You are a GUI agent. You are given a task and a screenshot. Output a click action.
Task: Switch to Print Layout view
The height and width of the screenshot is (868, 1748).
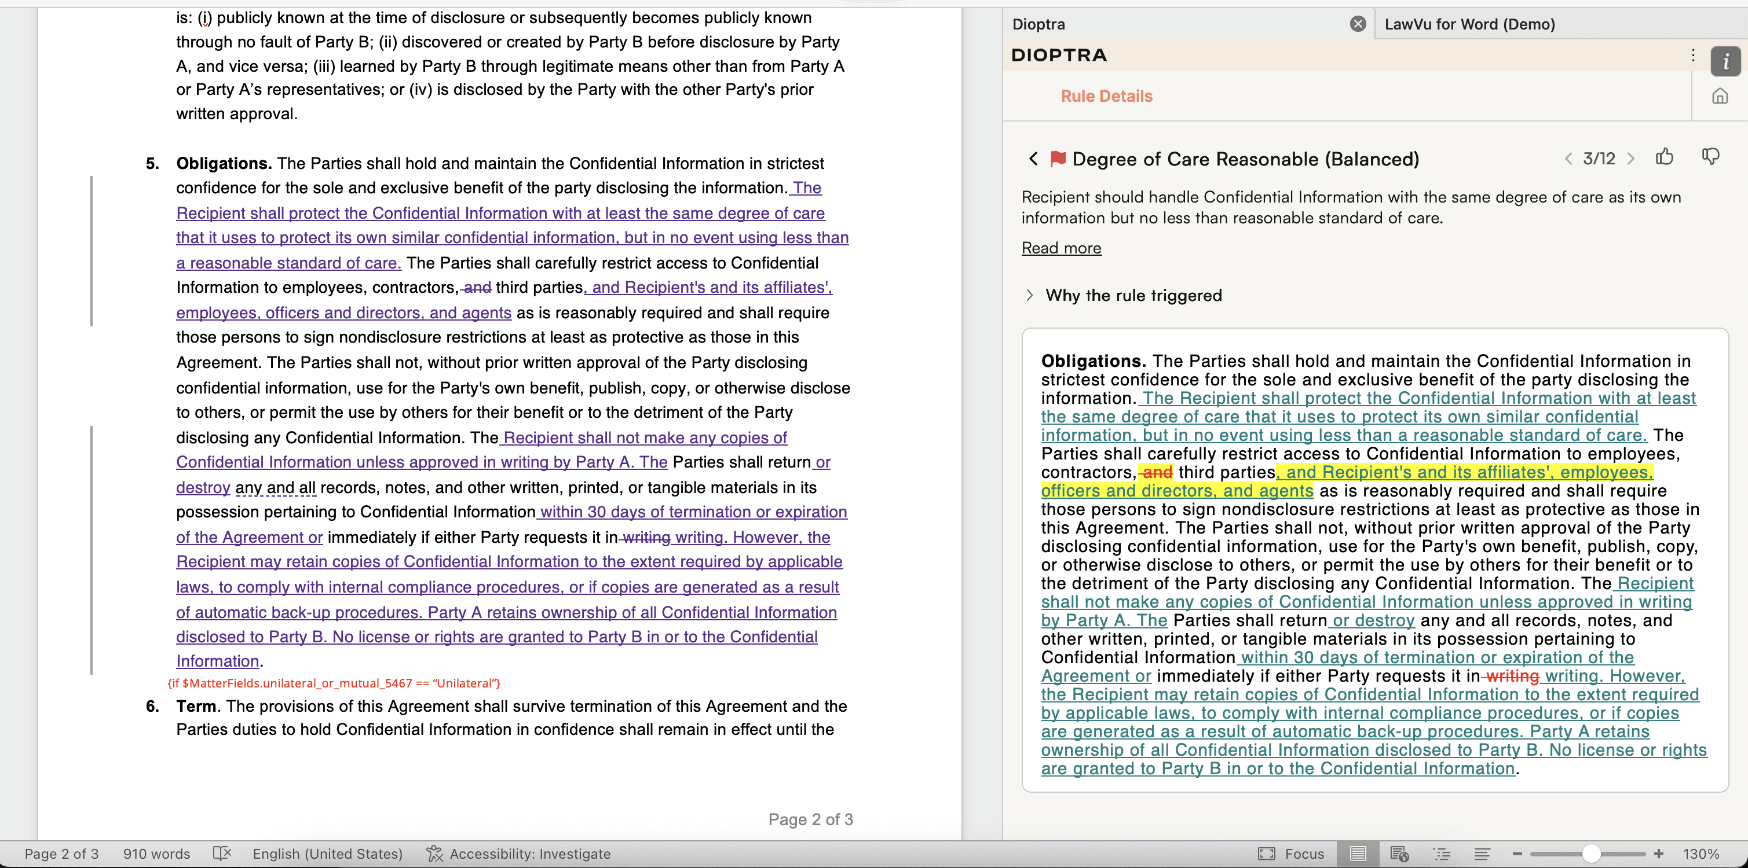1358,854
